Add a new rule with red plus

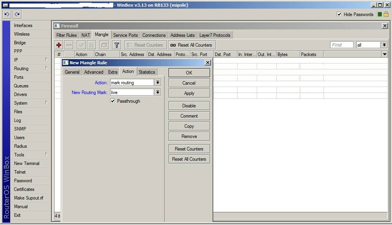(59, 45)
